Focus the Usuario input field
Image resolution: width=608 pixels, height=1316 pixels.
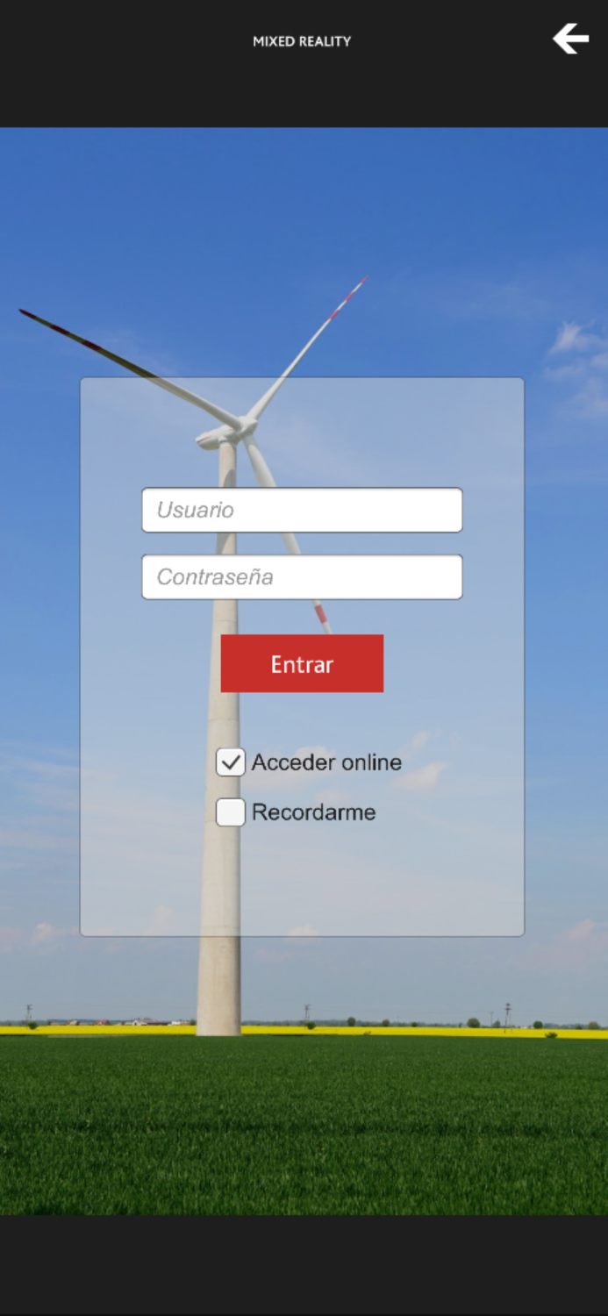pyautogui.click(x=302, y=510)
